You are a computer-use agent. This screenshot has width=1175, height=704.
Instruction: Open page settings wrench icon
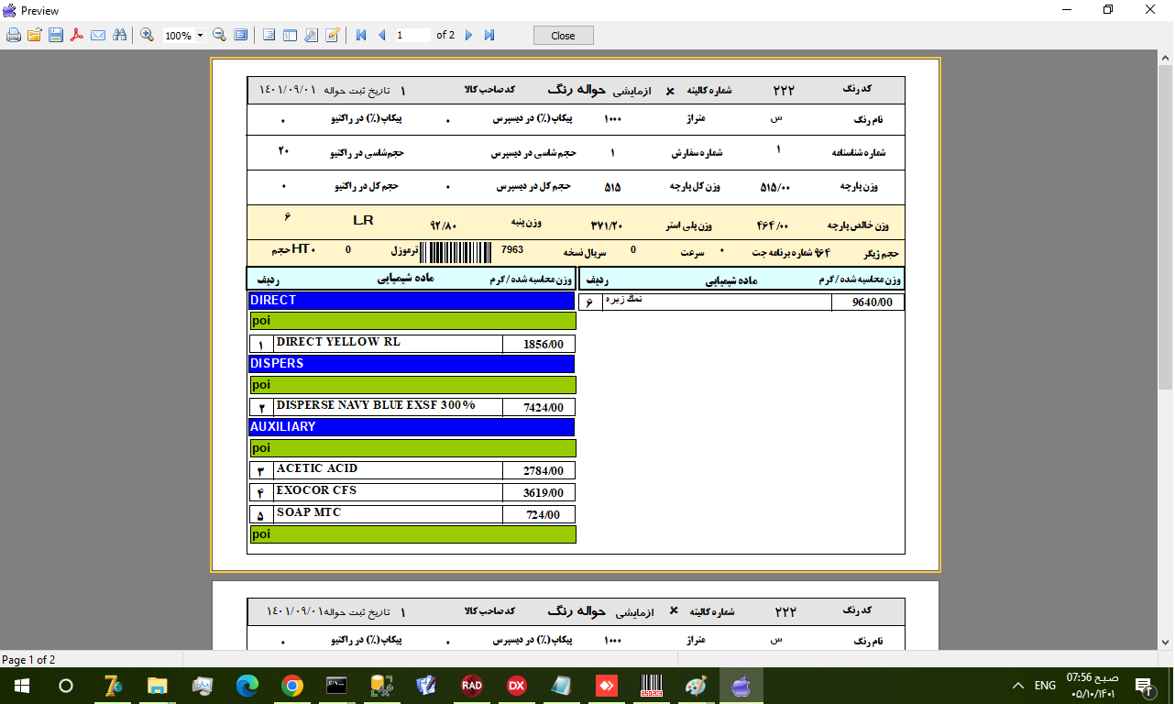tap(311, 35)
